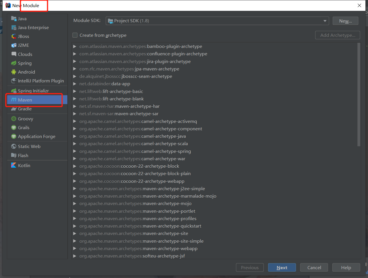Click the Java Enterprise icon
Image resolution: width=368 pixels, height=278 pixels.
click(x=14, y=27)
